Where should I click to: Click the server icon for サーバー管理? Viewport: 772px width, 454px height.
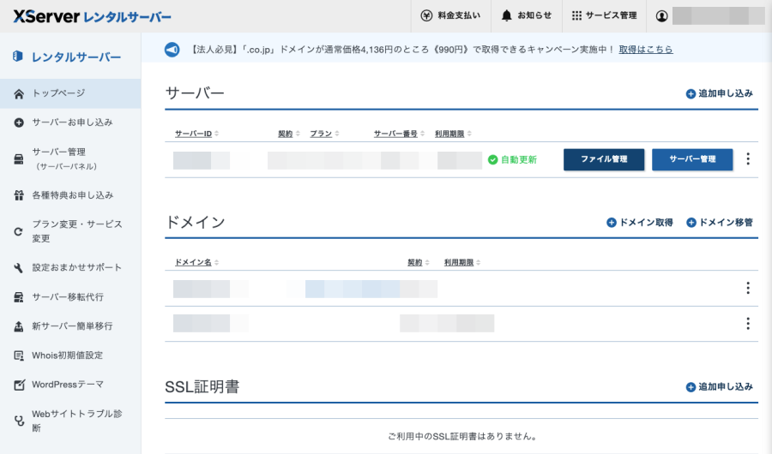[x=19, y=158]
